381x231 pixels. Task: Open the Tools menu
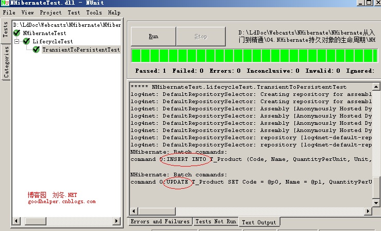click(x=94, y=12)
